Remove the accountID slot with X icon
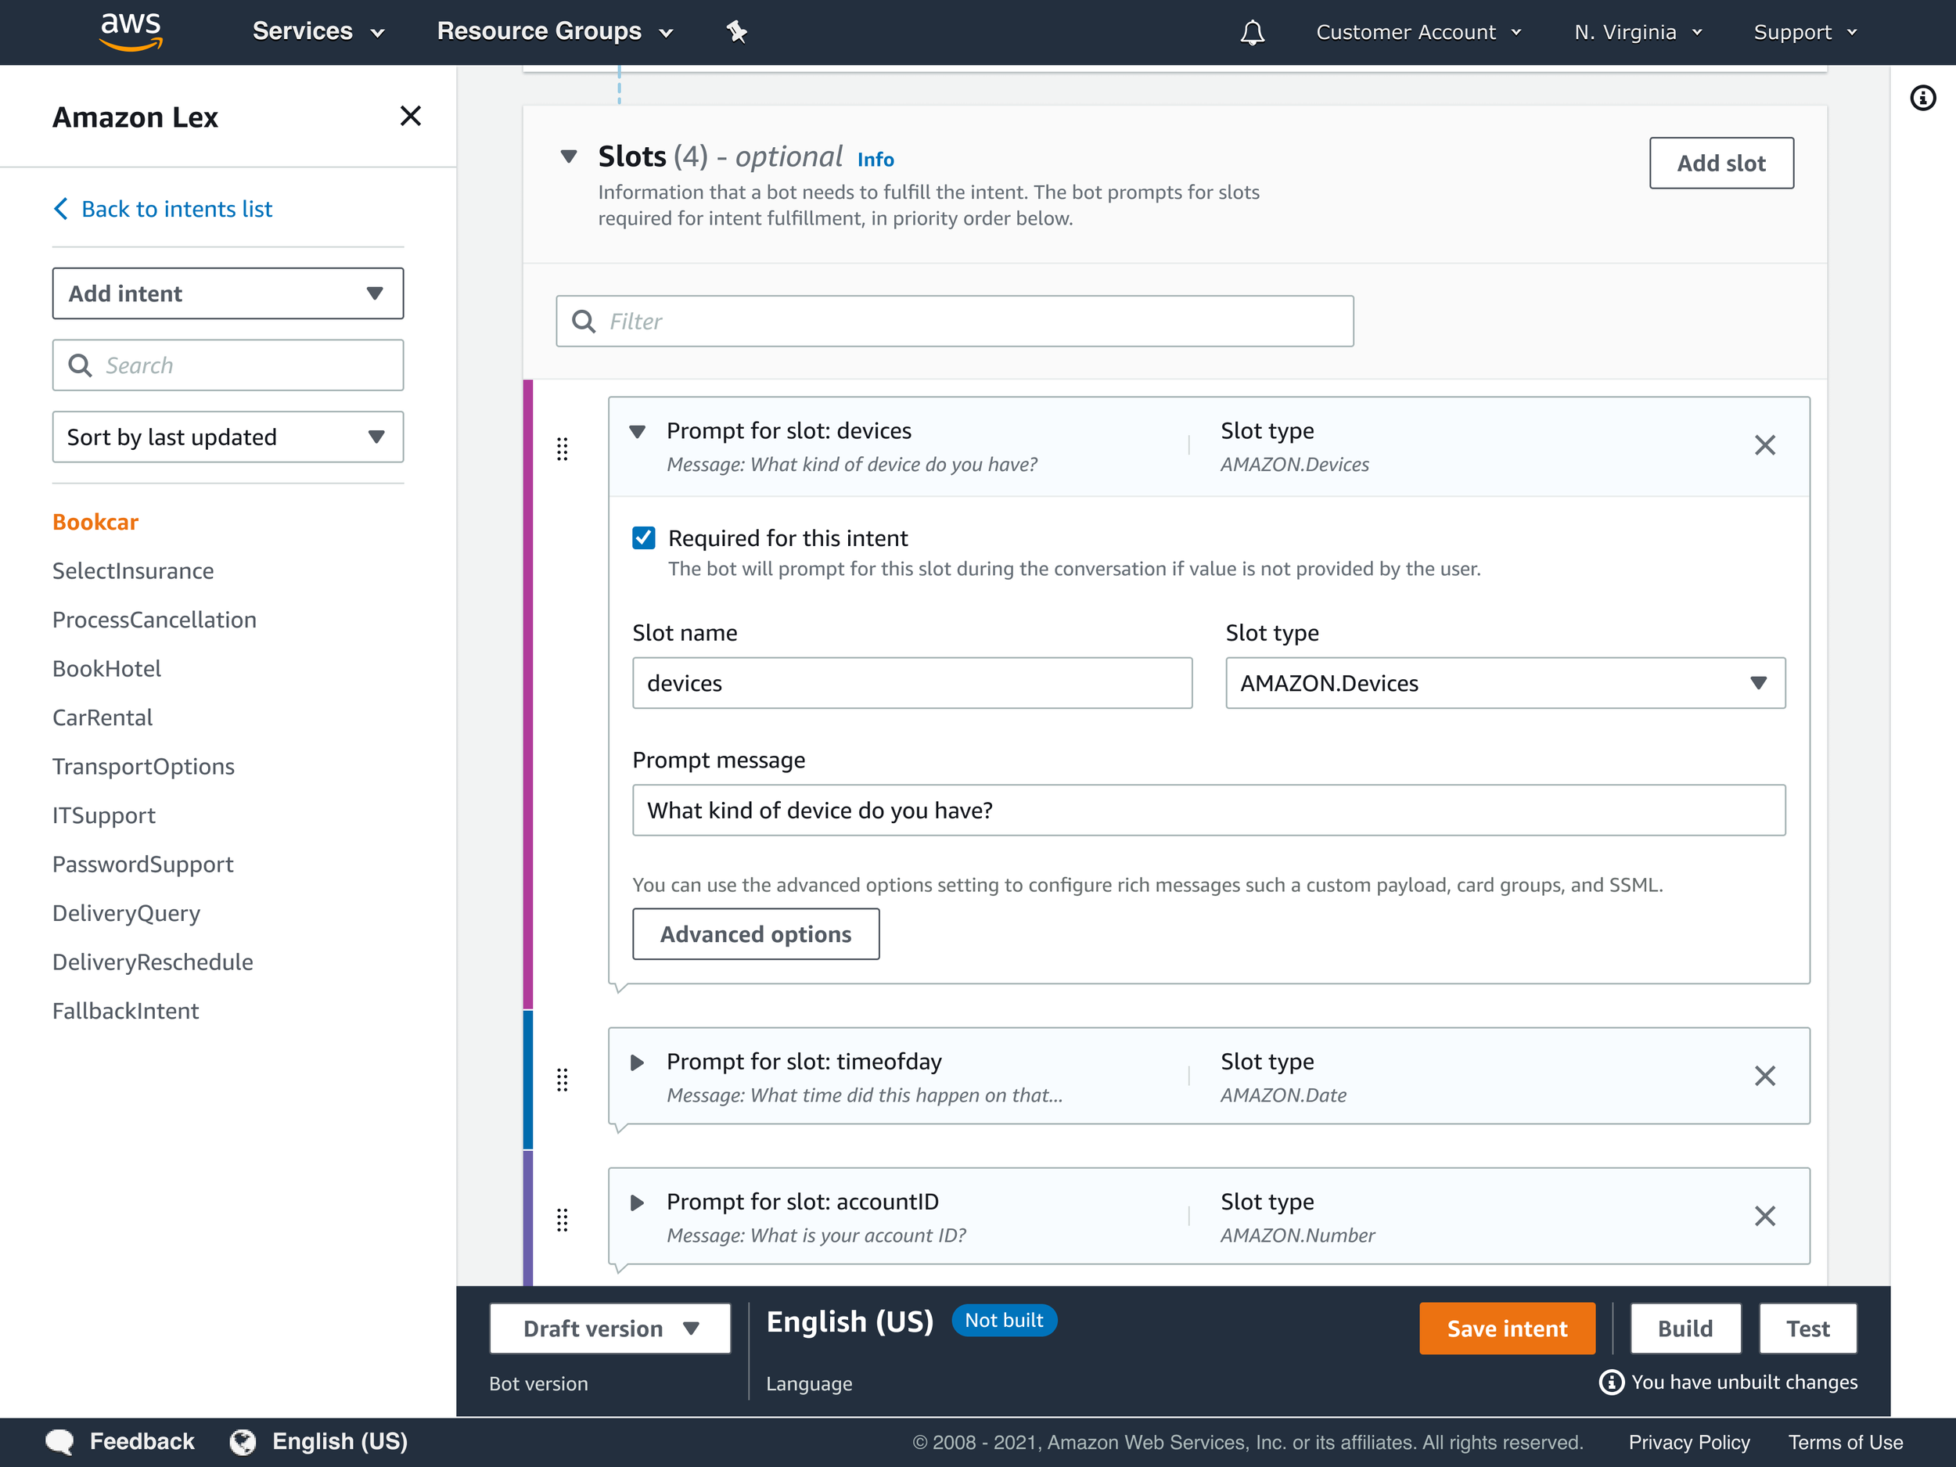 coord(1764,1216)
